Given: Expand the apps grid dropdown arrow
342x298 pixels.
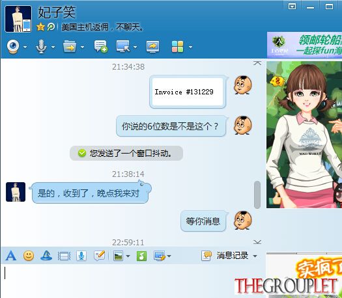Looking at the screenshot, I should point(190,47).
